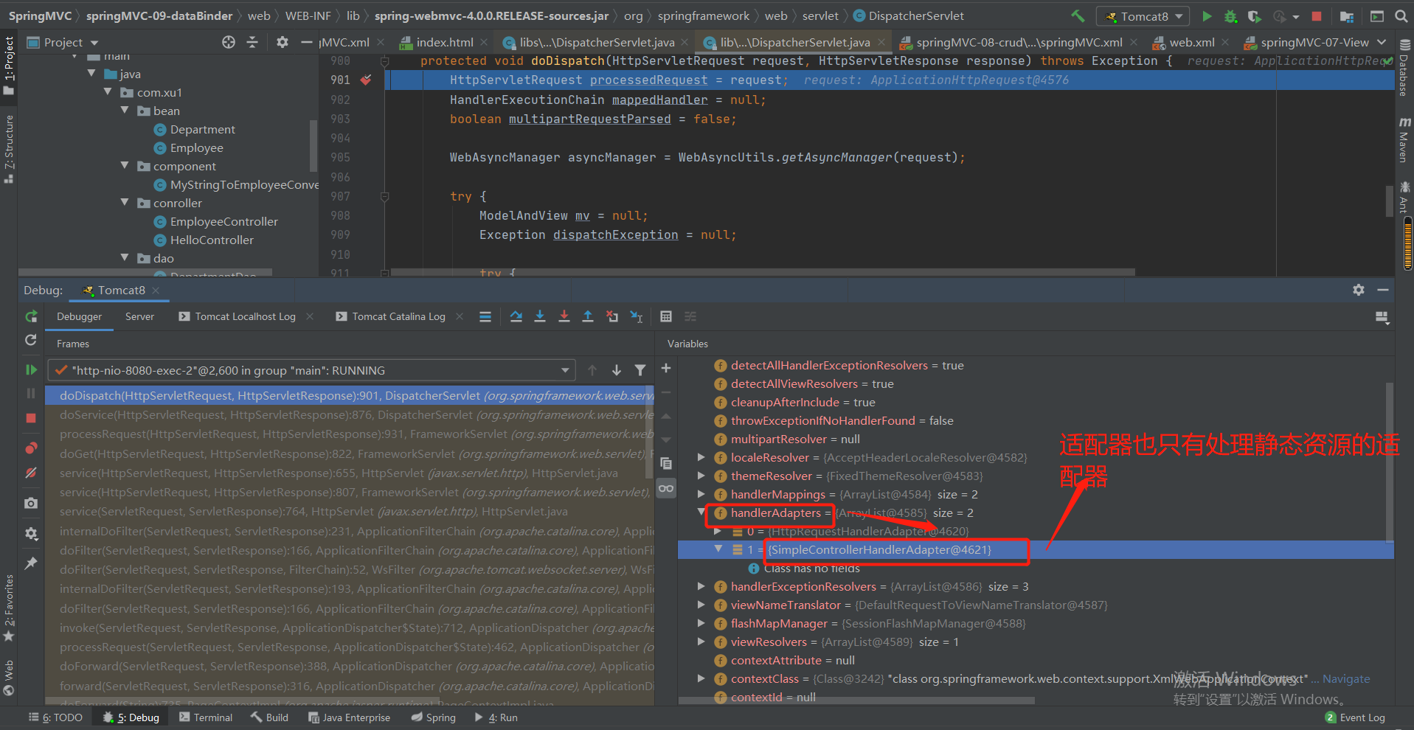The height and width of the screenshot is (730, 1414).
Task: Select the Debugger tab
Action: [x=80, y=316]
